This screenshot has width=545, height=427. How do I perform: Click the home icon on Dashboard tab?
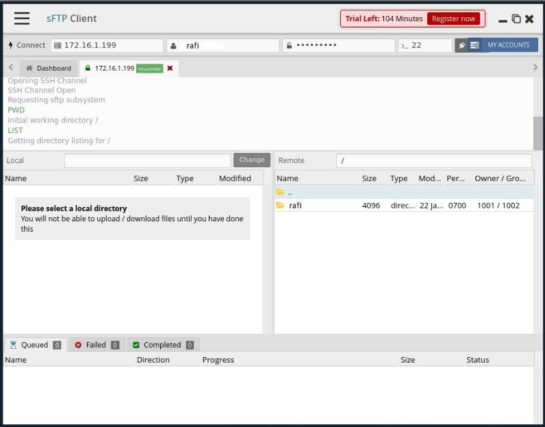tap(29, 68)
